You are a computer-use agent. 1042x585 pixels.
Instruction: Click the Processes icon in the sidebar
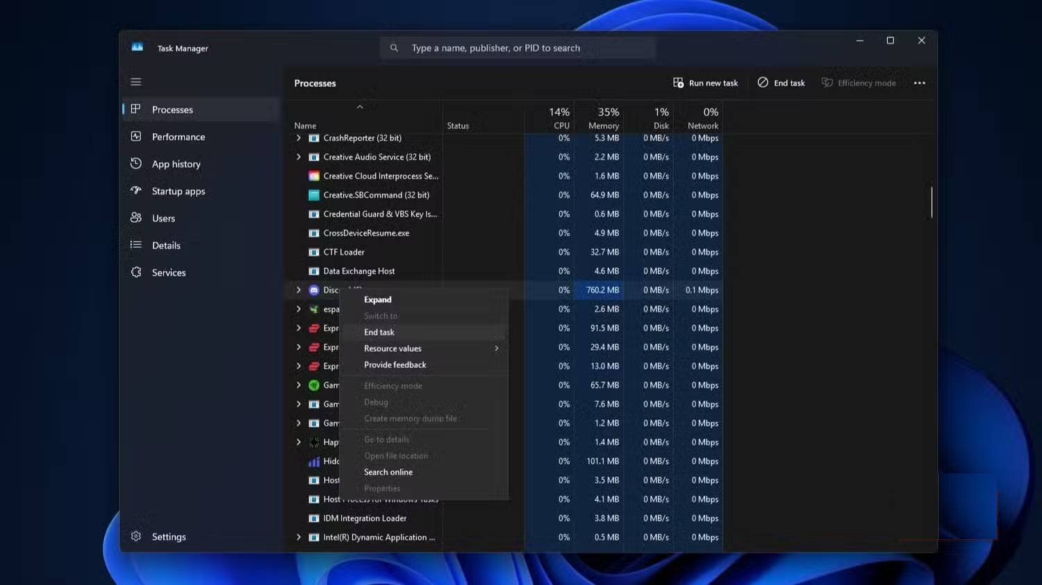pos(136,109)
